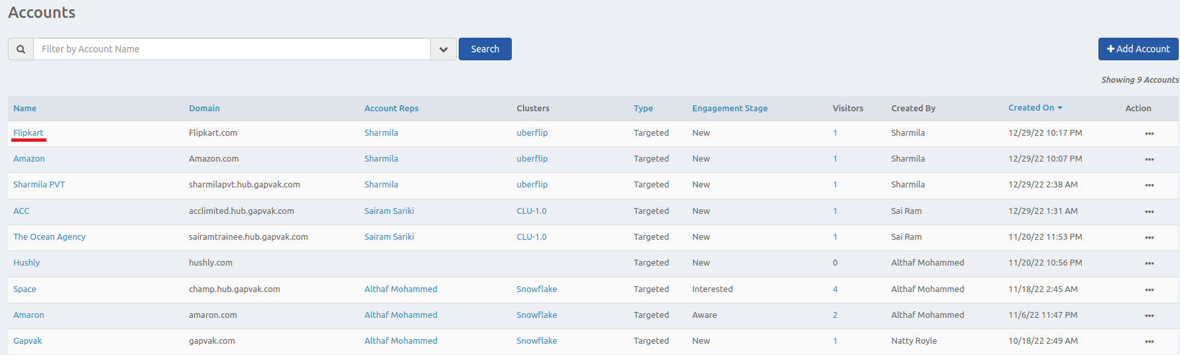Open the ACC account

[x=21, y=211]
